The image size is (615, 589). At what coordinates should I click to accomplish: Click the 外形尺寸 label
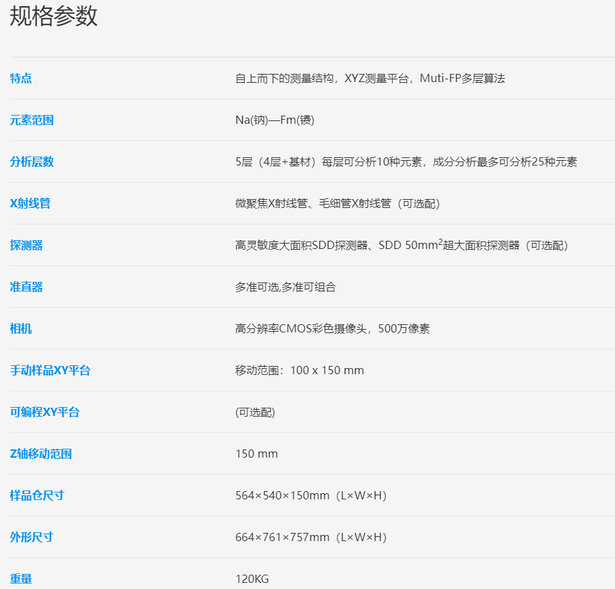32,538
